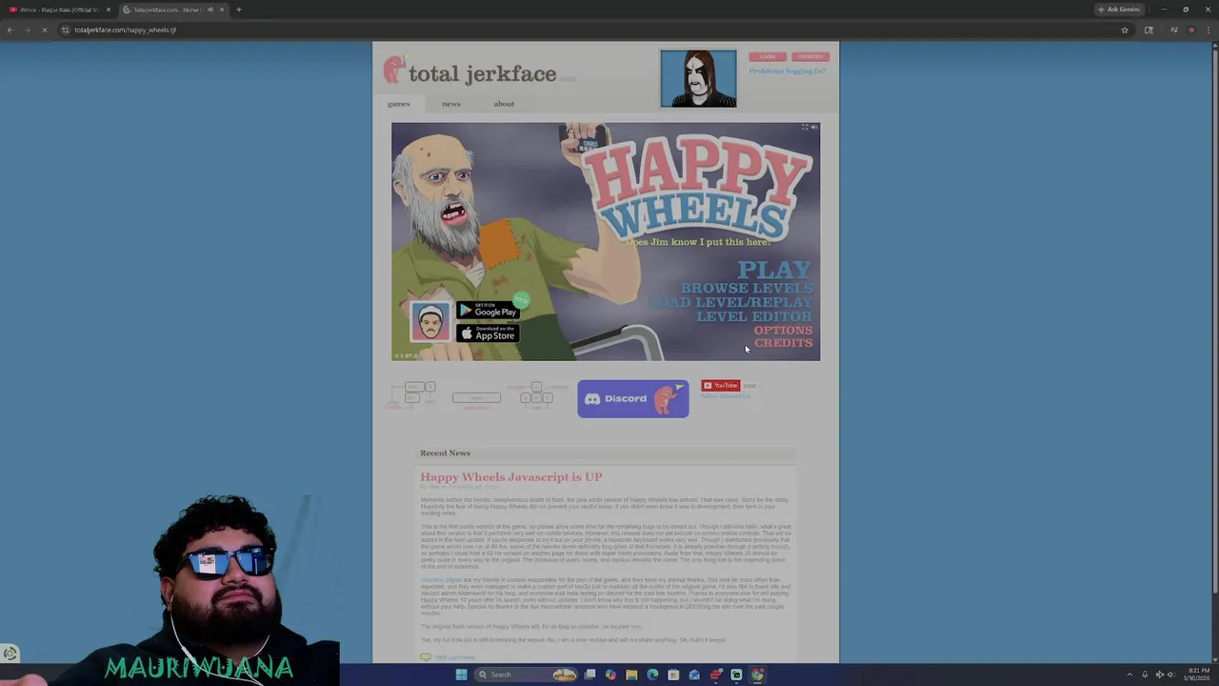Bookmark this page with star icon
The height and width of the screenshot is (686, 1219).
1125,30
